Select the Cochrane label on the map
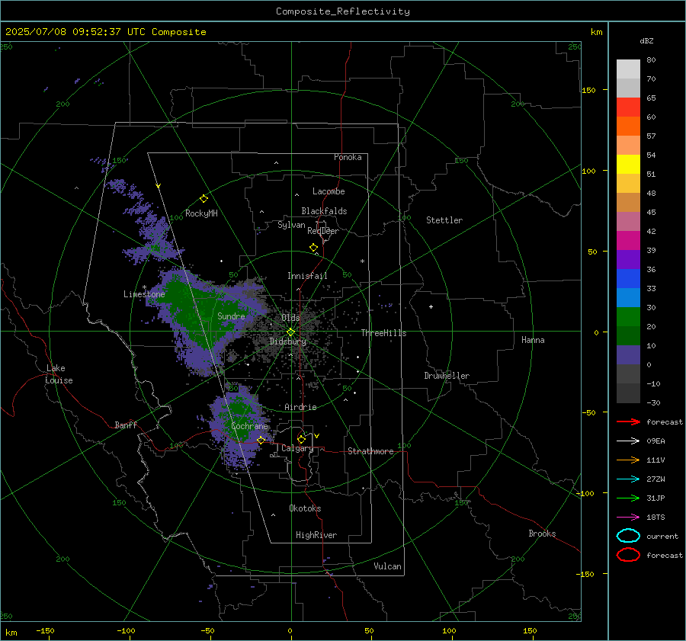The image size is (686, 641). pyautogui.click(x=249, y=426)
